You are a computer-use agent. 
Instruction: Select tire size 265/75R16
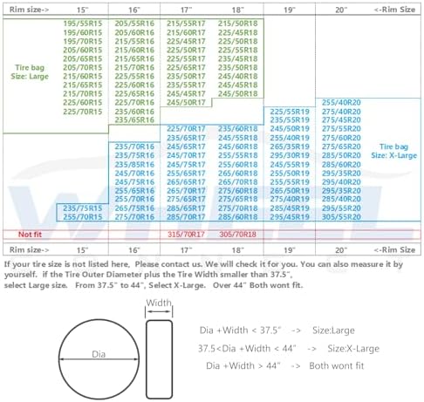click(134, 208)
